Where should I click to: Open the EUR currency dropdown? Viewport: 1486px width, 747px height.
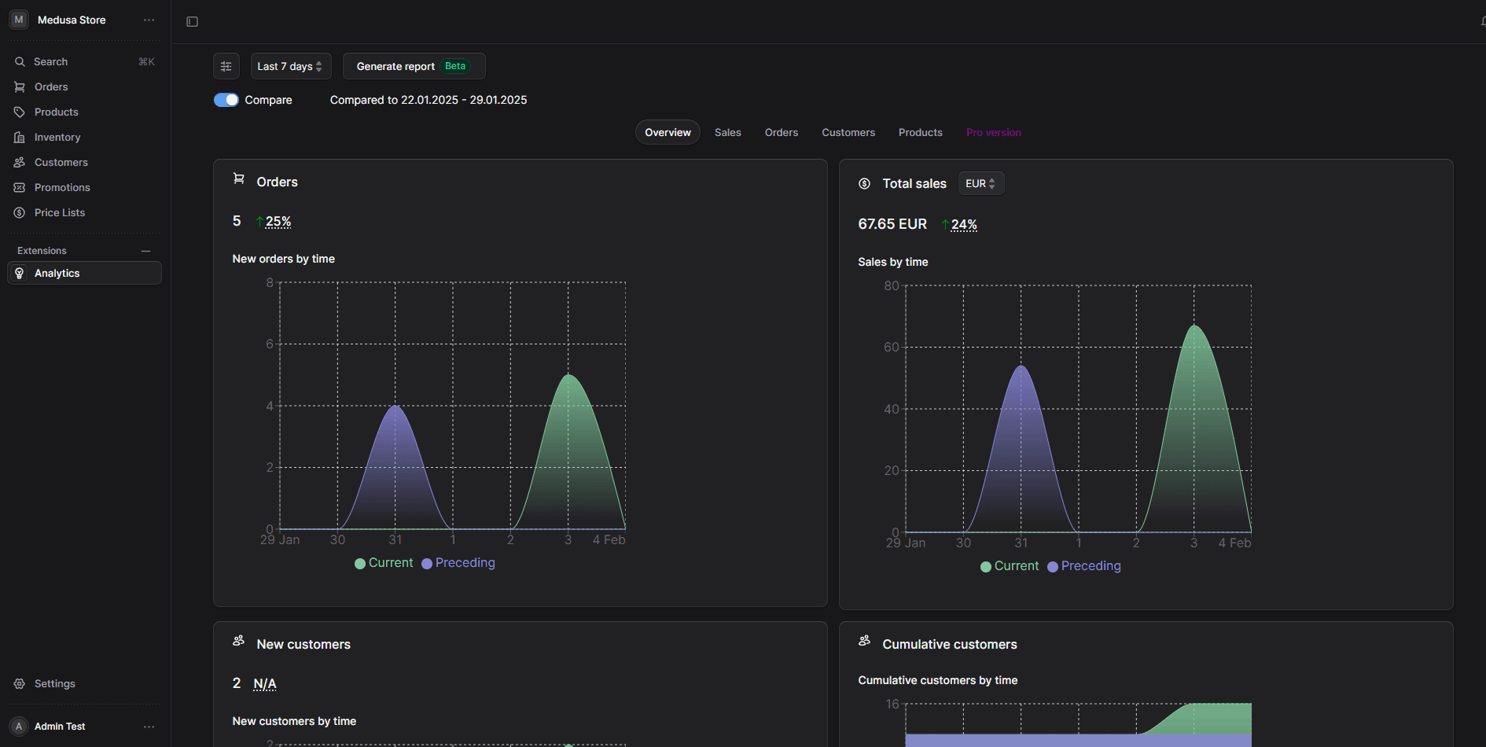tap(980, 184)
